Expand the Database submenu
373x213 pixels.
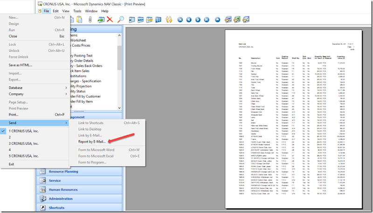35,88
